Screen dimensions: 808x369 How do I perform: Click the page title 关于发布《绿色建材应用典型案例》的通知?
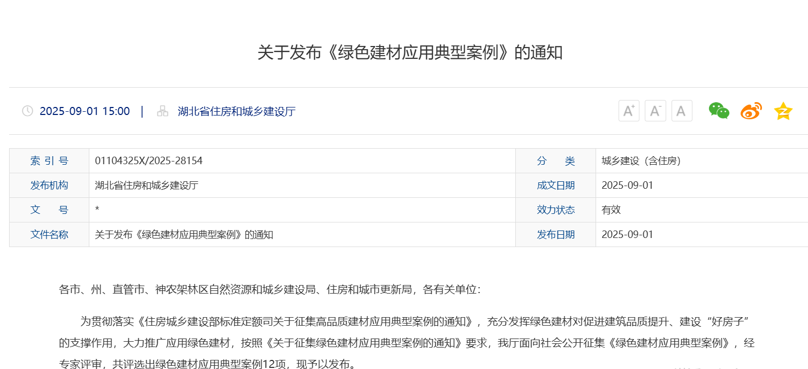click(410, 52)
